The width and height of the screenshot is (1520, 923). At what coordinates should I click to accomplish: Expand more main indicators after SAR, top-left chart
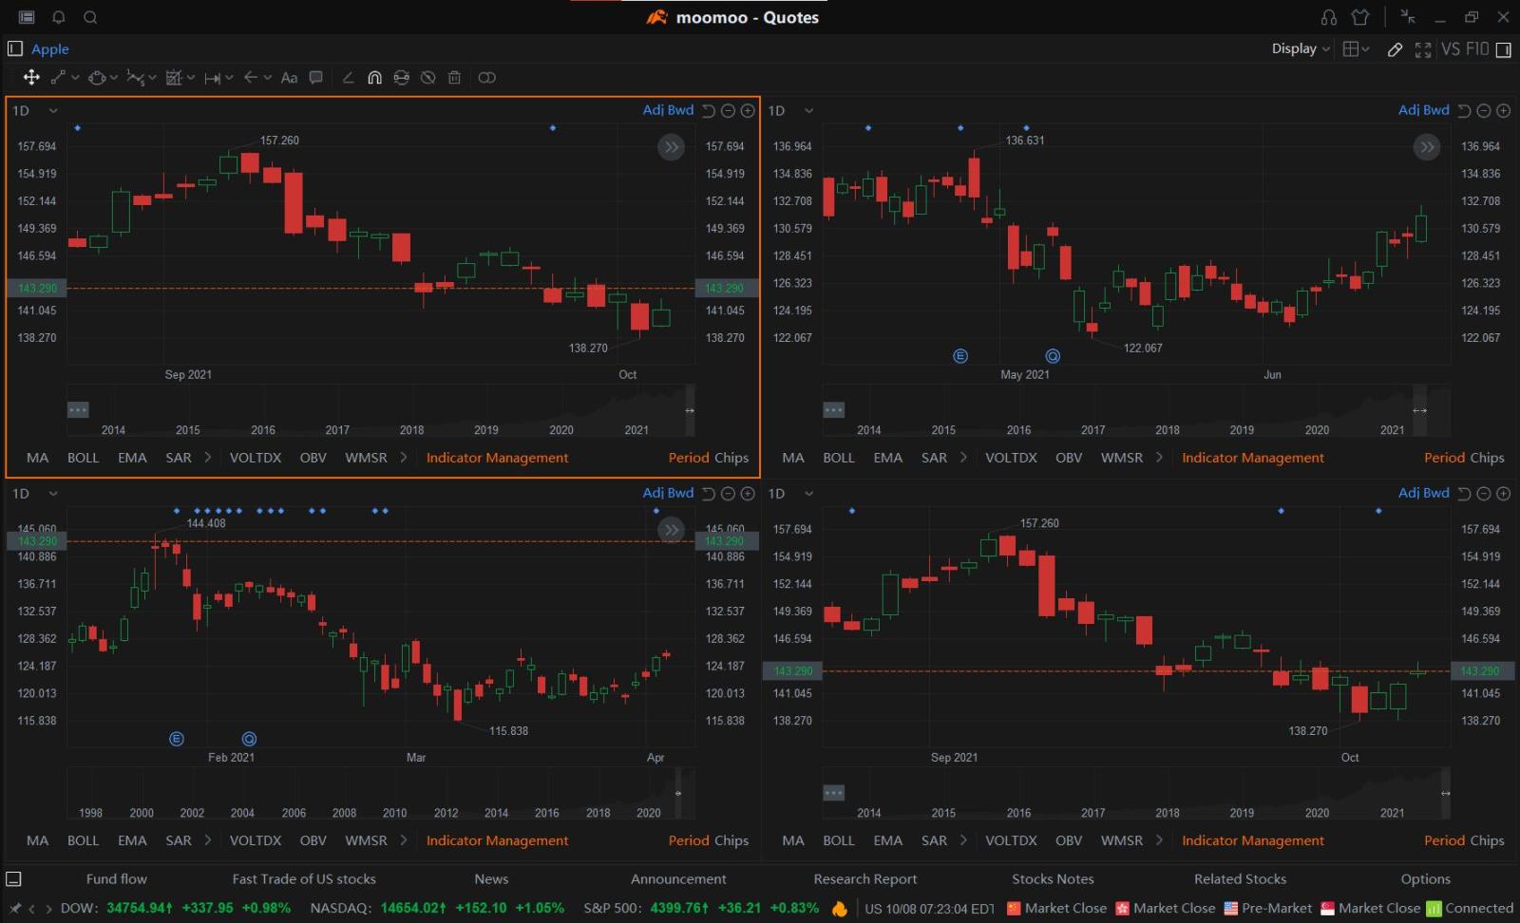coord(208,458)
